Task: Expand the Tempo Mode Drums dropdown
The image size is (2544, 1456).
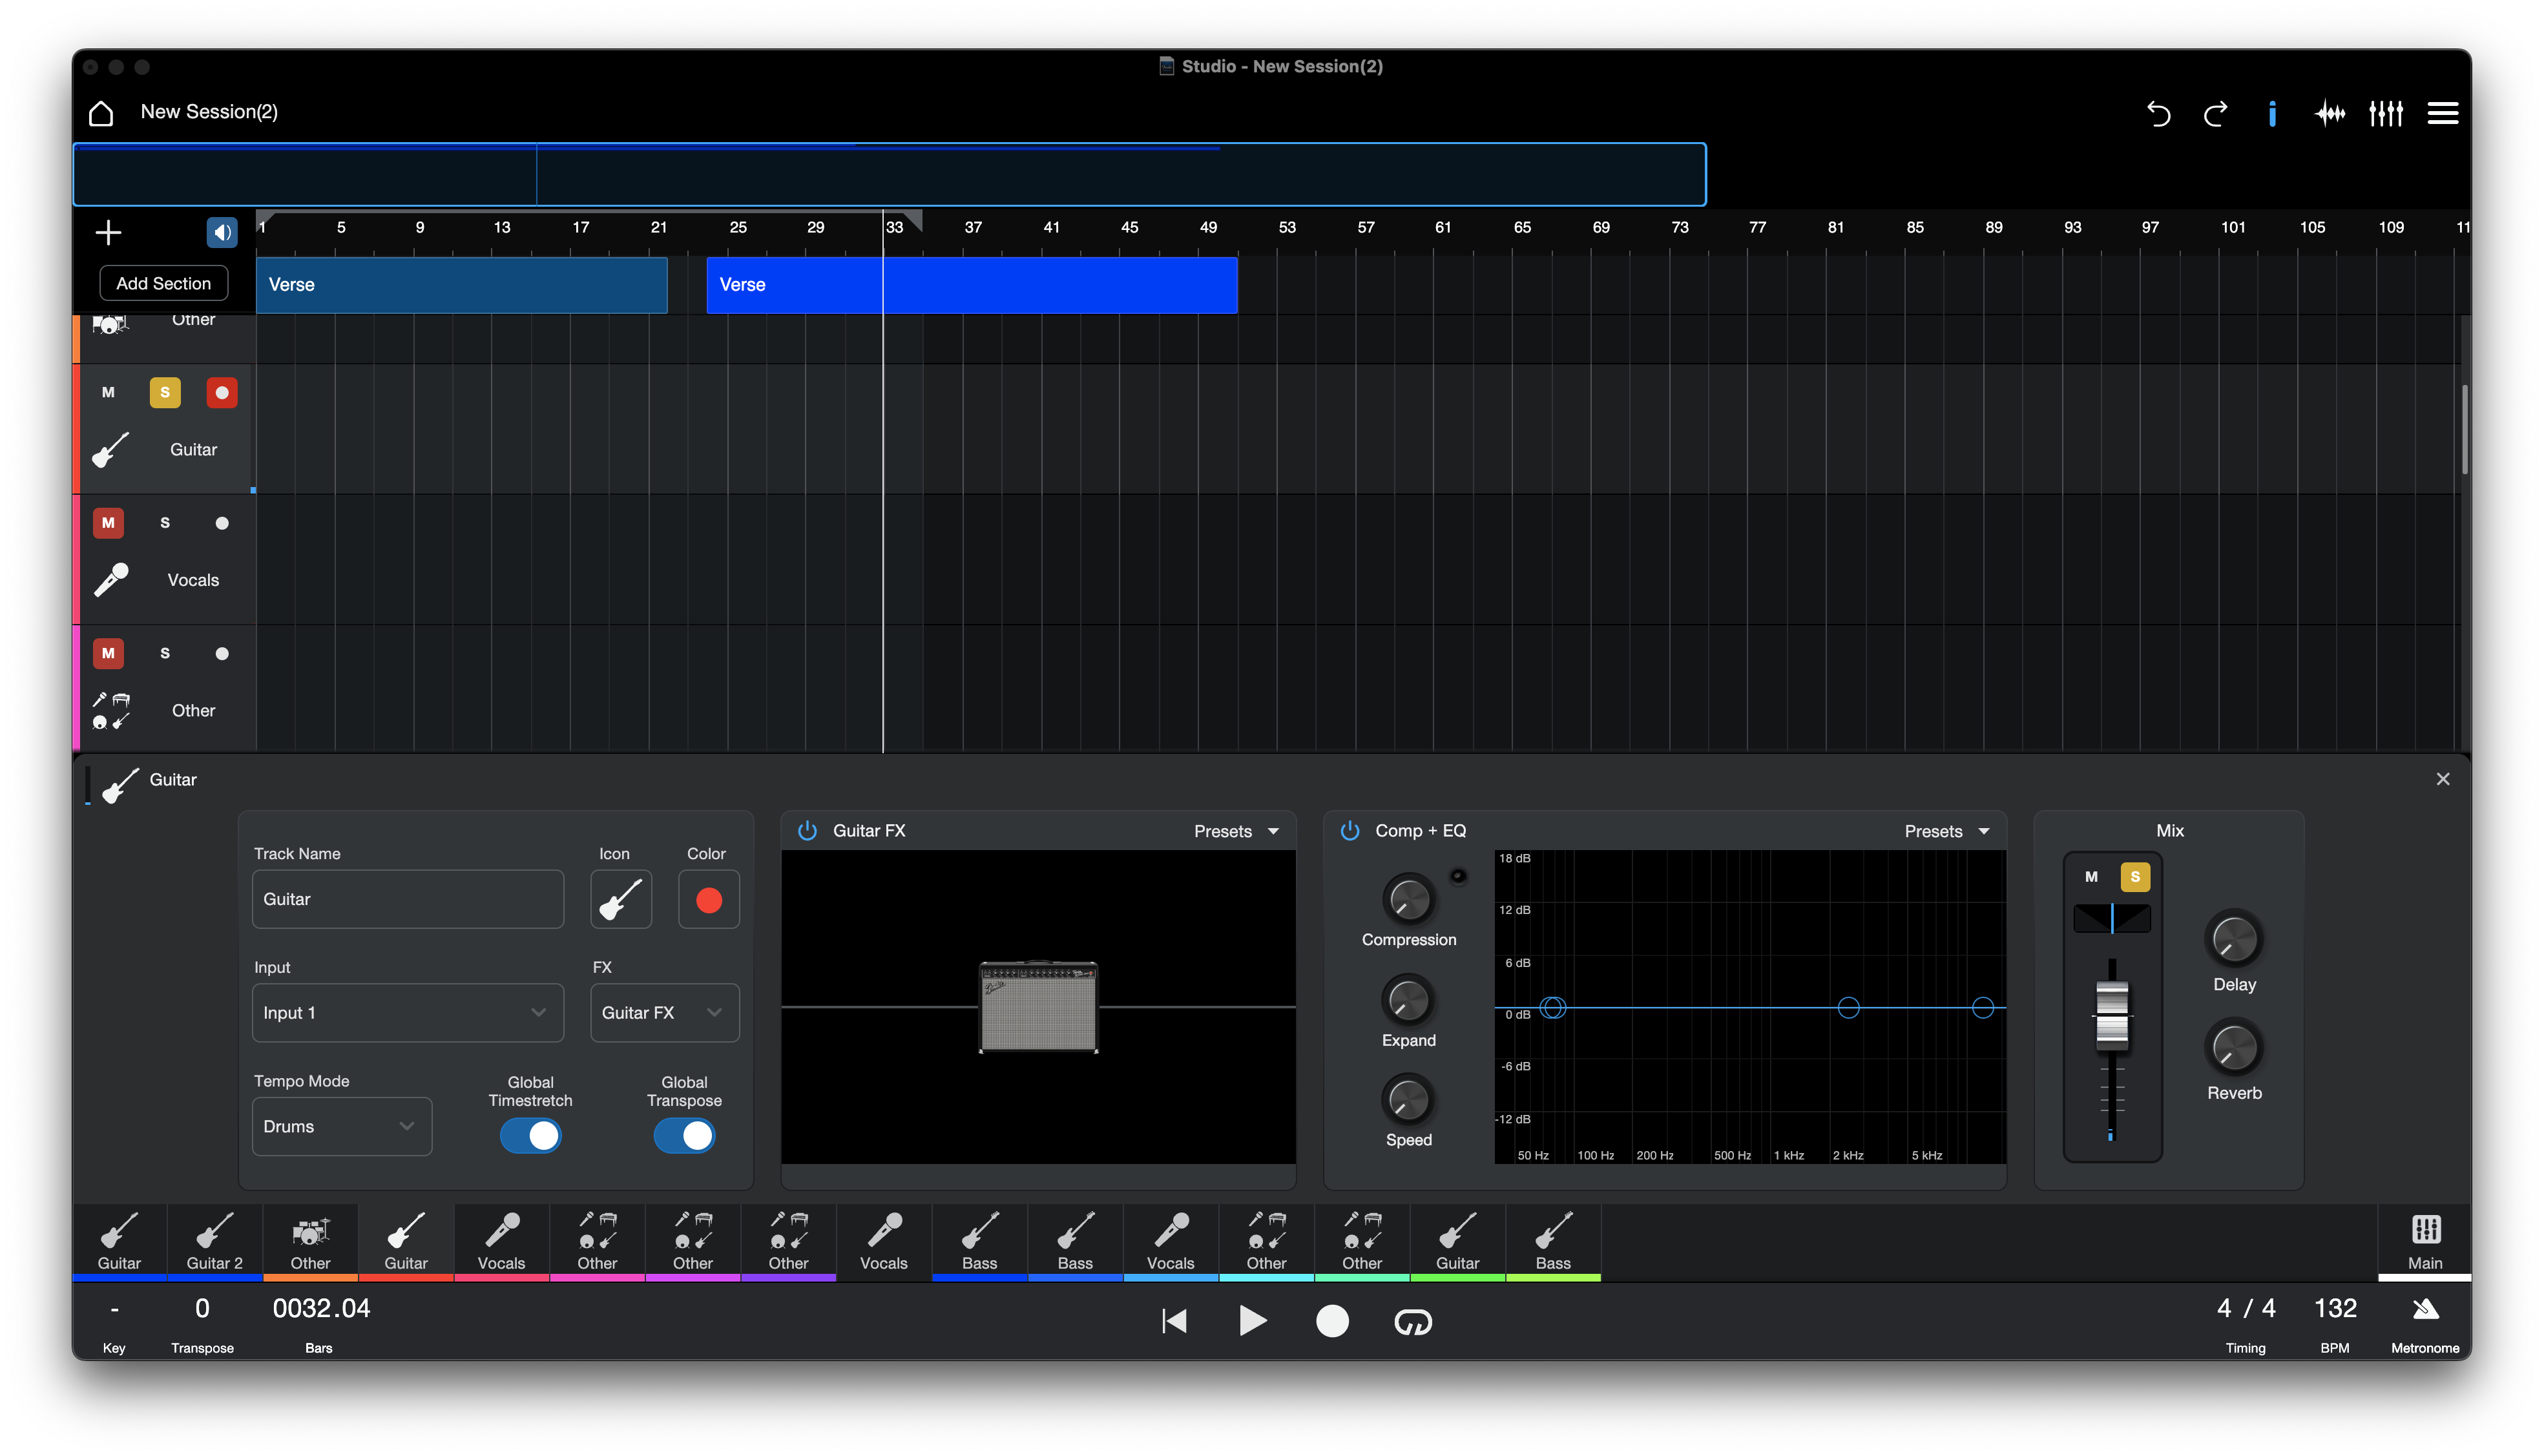Action: (x=341, y=1127)
